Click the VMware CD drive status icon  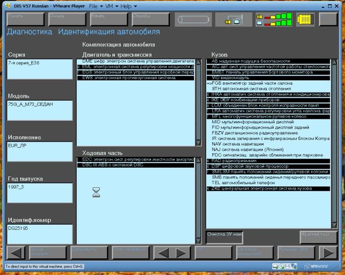point(281,266)
